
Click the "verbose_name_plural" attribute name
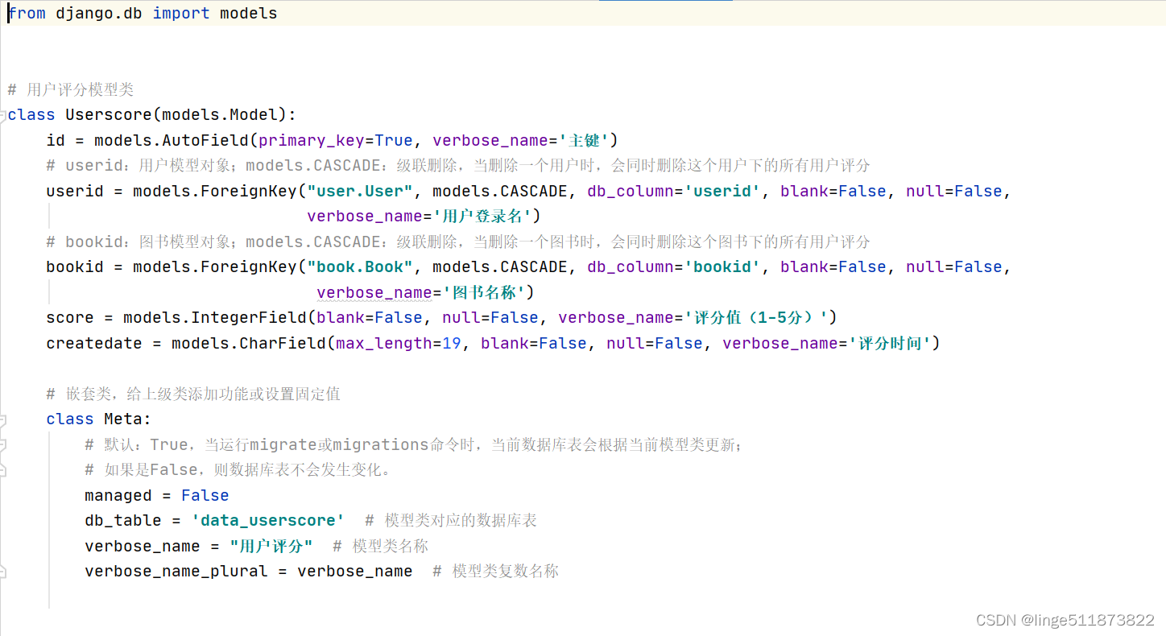(x=176, y=571)
